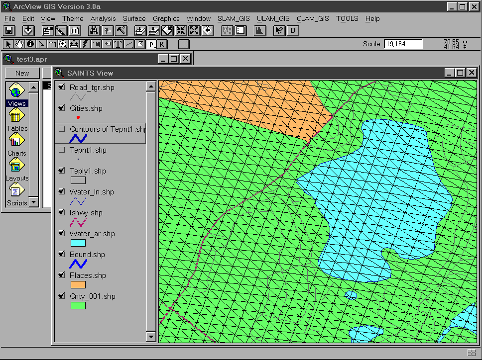Select Charts in project window
This screenshot has height=360, width=482.
16,145
